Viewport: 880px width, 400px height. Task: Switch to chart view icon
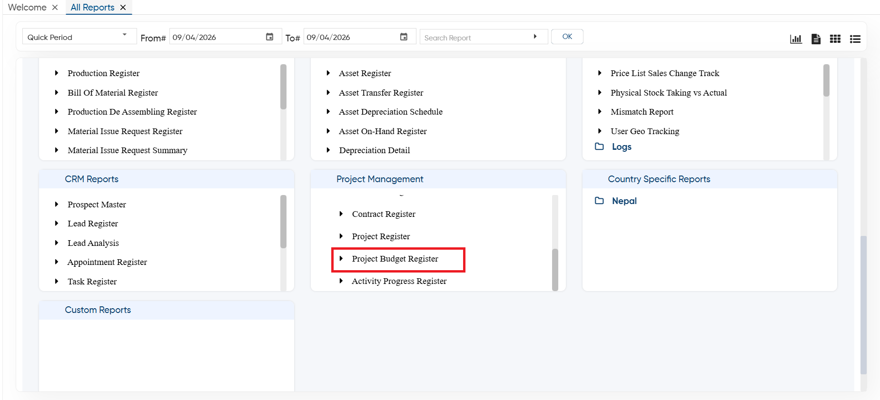point(796,39)
